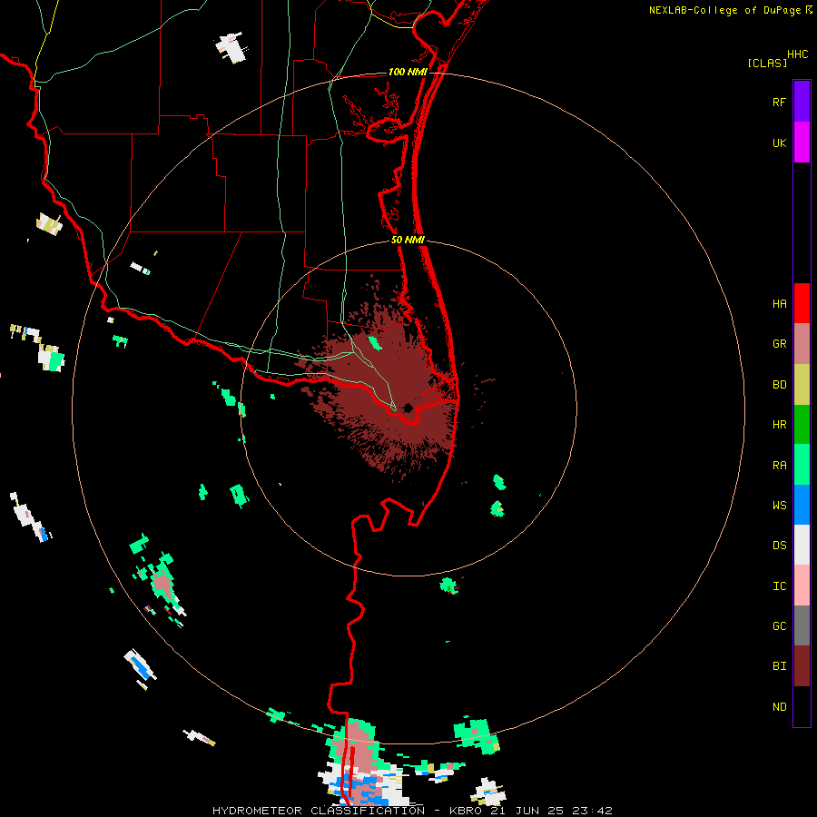Click the "BI" legend label

tap(779, 666)
